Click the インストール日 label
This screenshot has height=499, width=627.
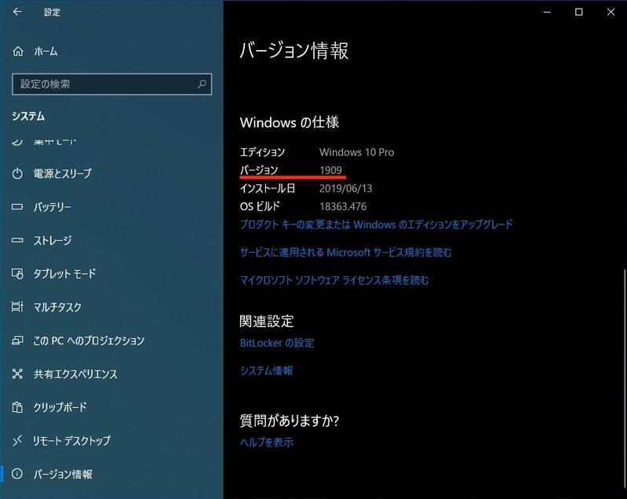click(x=268, y=188)
